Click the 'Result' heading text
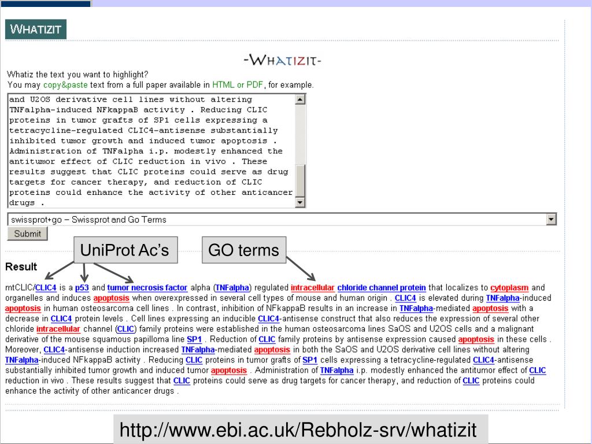The image size is (592, 444). pyautogui.click(x=21, y=267)
